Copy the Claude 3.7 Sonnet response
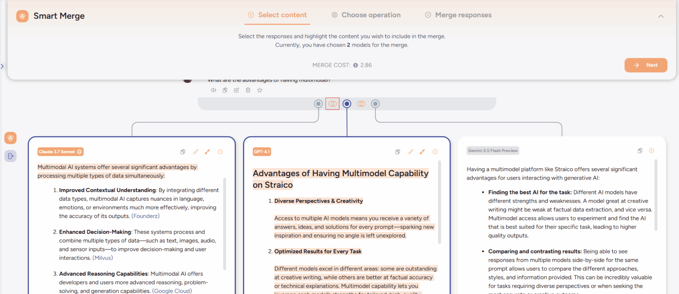Screen dimensions: 679x294 pos(183,152)
